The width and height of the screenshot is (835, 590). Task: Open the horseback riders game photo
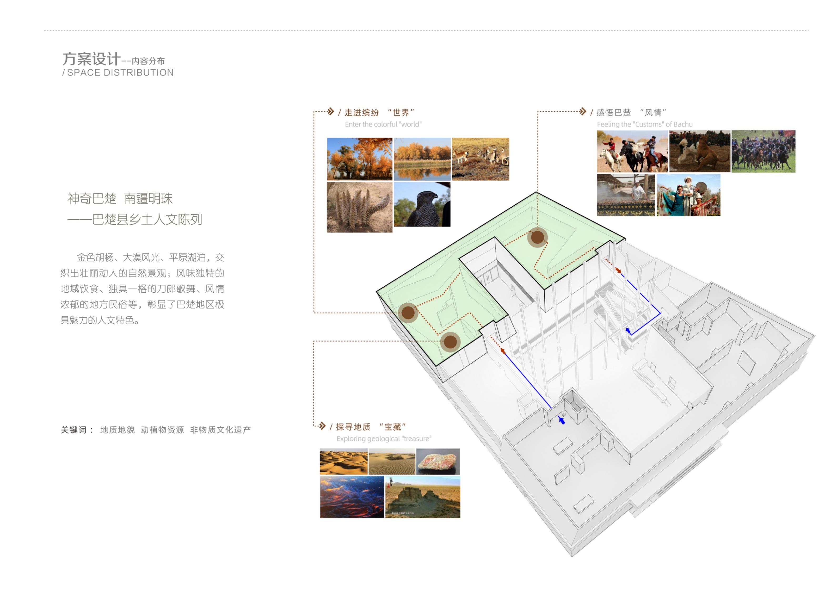point(632,151)
